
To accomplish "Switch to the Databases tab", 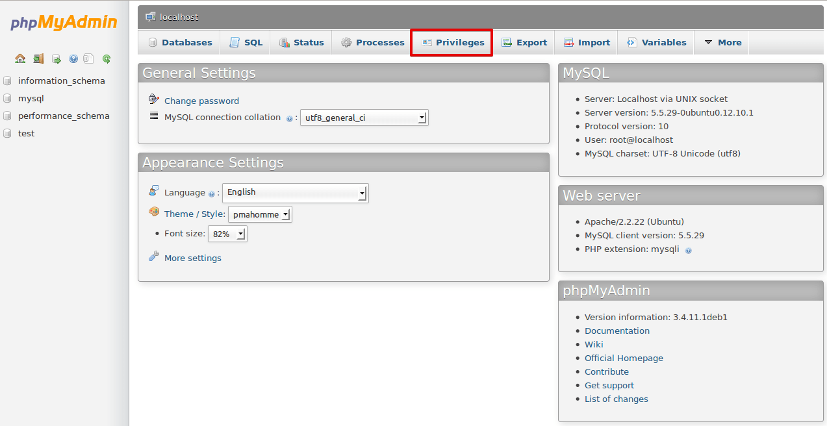I will point(180,42).
